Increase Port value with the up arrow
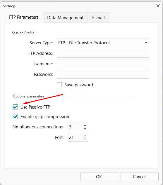Viewport: 163px width, 185px height. (x=85, y=136)
